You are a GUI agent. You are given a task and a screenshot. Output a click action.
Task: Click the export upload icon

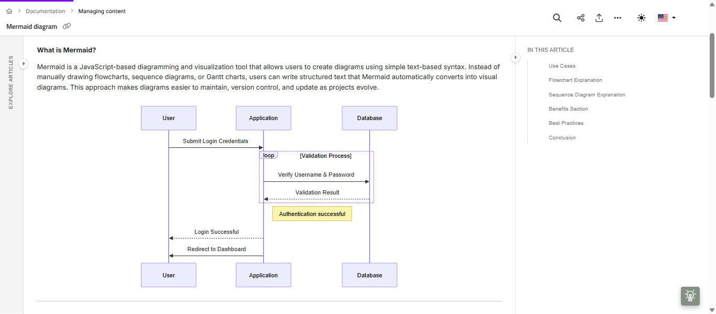pyautogui.click(x=599, y=18)
